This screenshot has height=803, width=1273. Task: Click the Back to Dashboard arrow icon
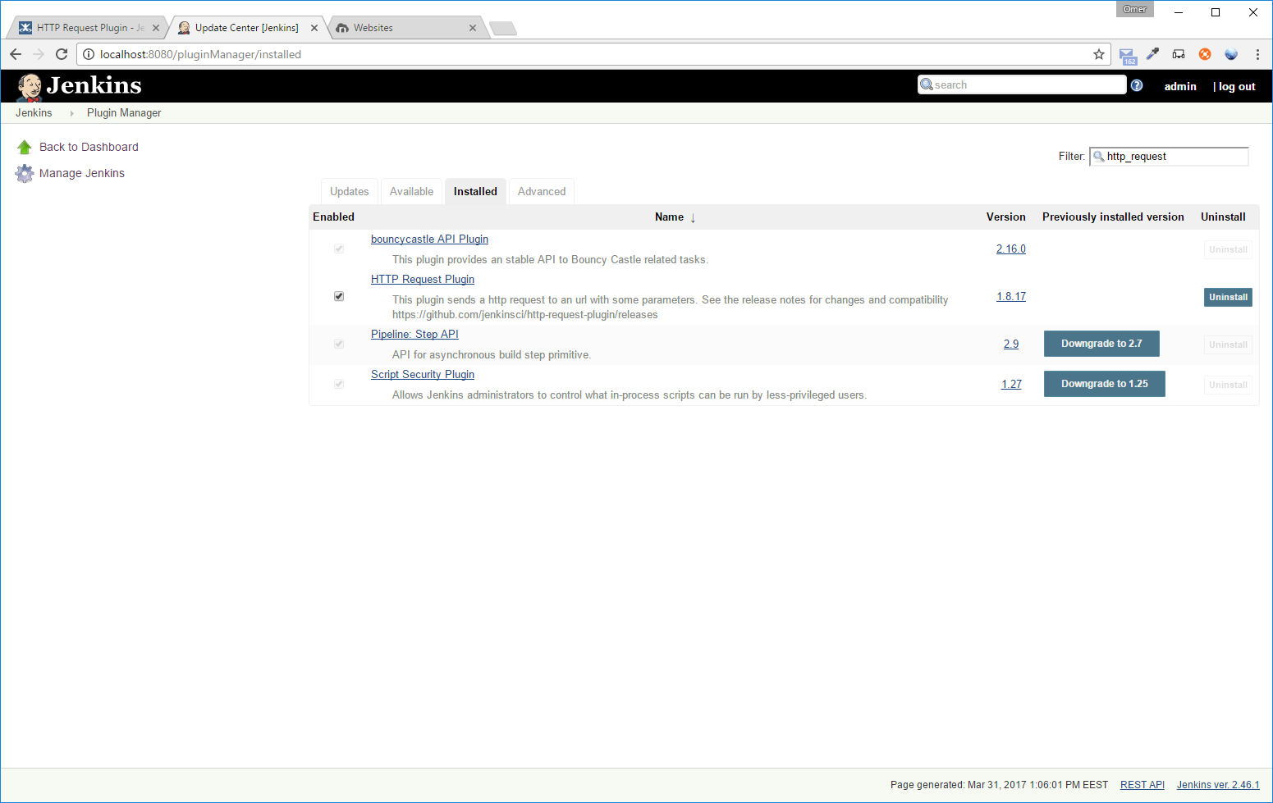click(x=24, y=146)
